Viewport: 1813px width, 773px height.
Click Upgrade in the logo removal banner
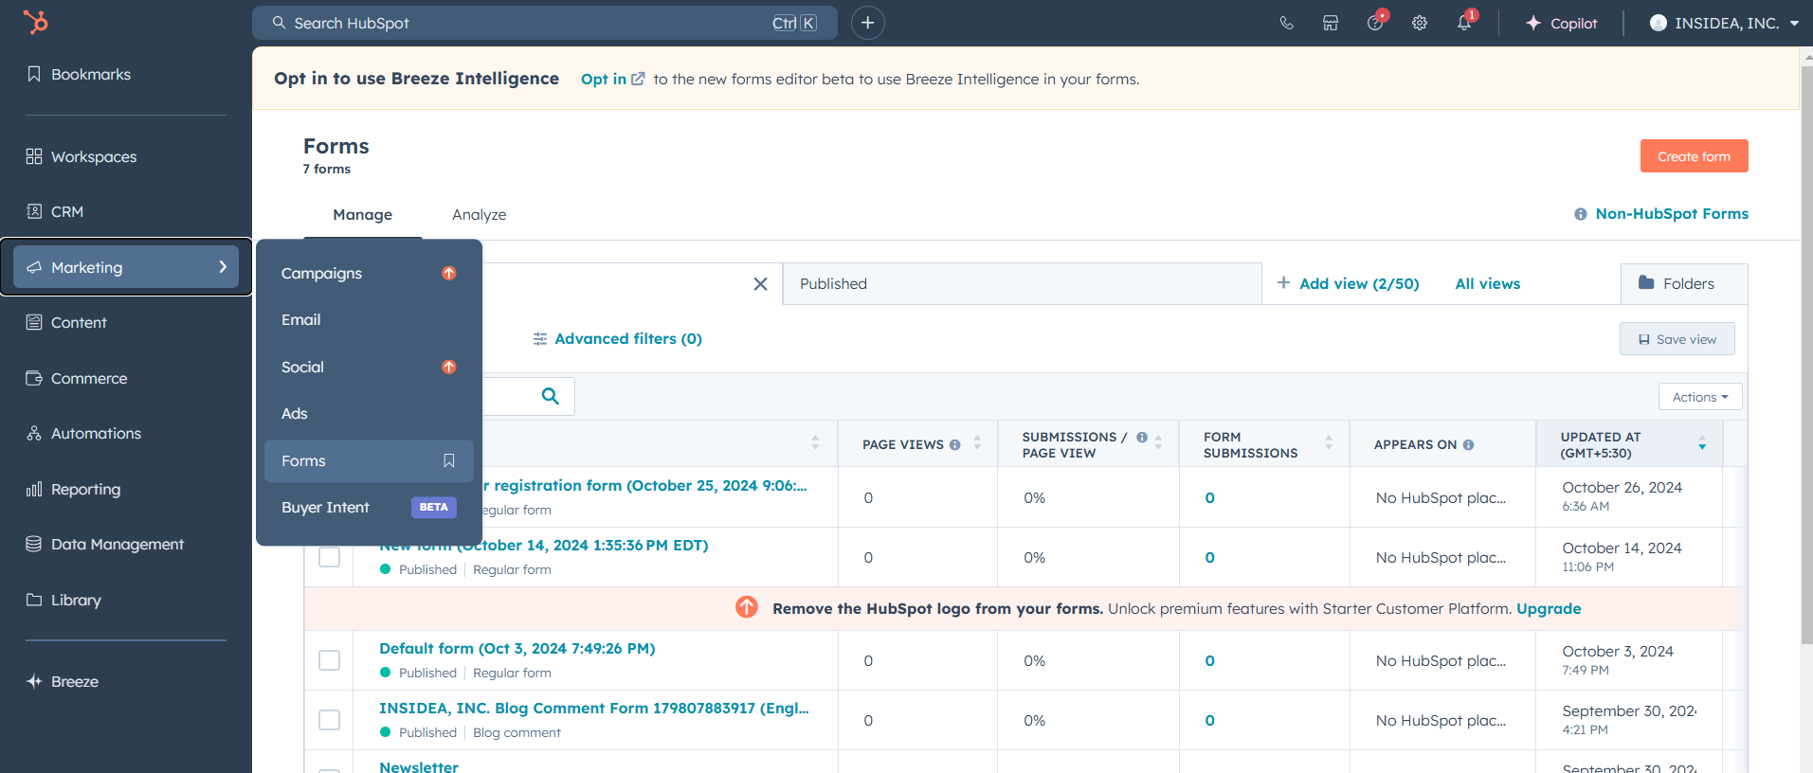(x=1549, y=608)
